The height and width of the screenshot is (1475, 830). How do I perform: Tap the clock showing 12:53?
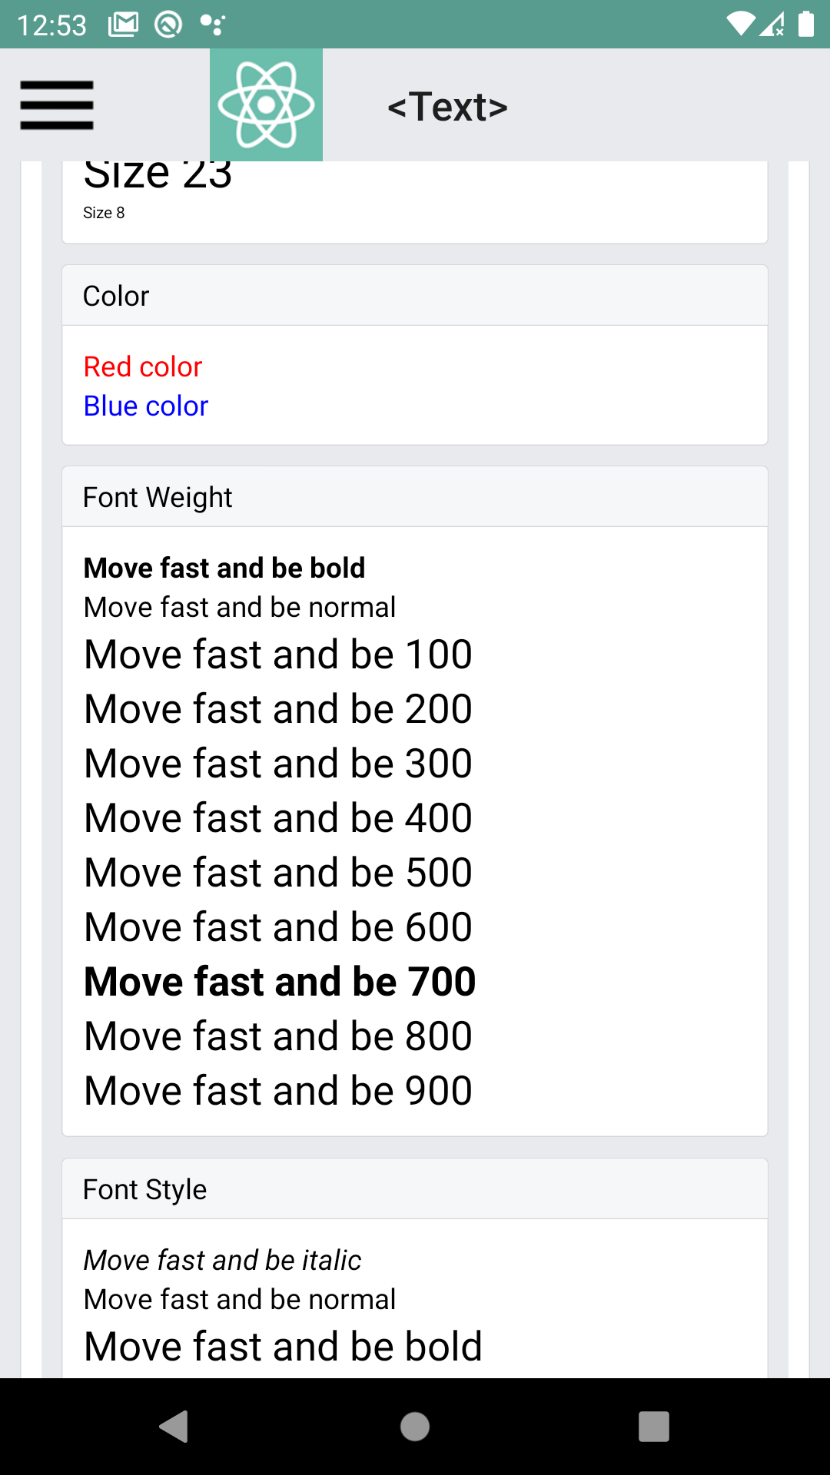click(52, 24)
